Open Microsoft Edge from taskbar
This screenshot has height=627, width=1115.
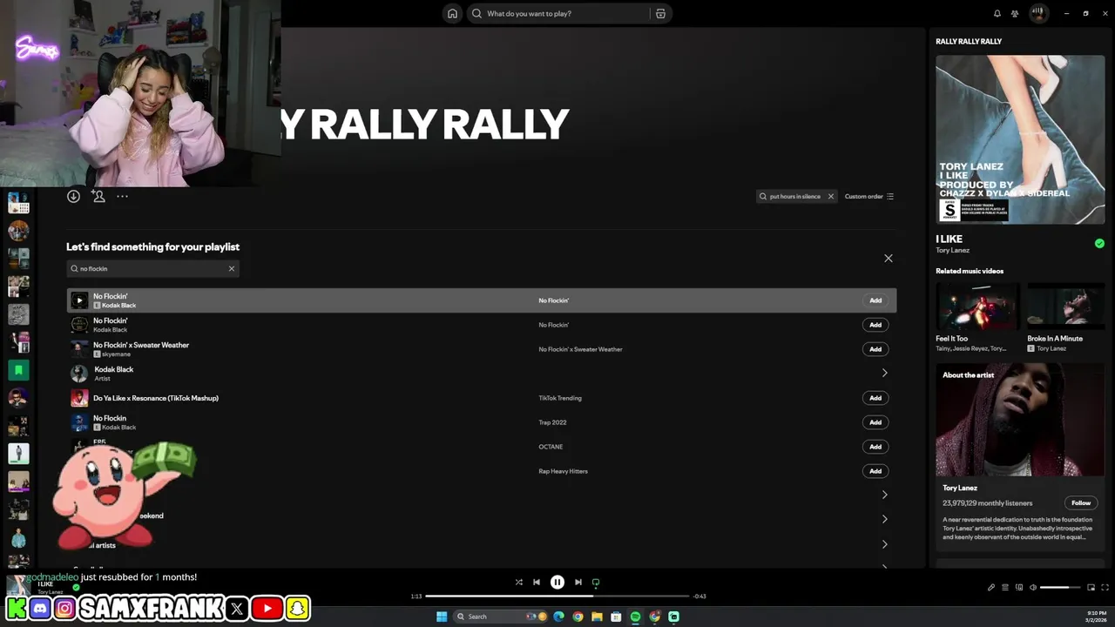558,617
